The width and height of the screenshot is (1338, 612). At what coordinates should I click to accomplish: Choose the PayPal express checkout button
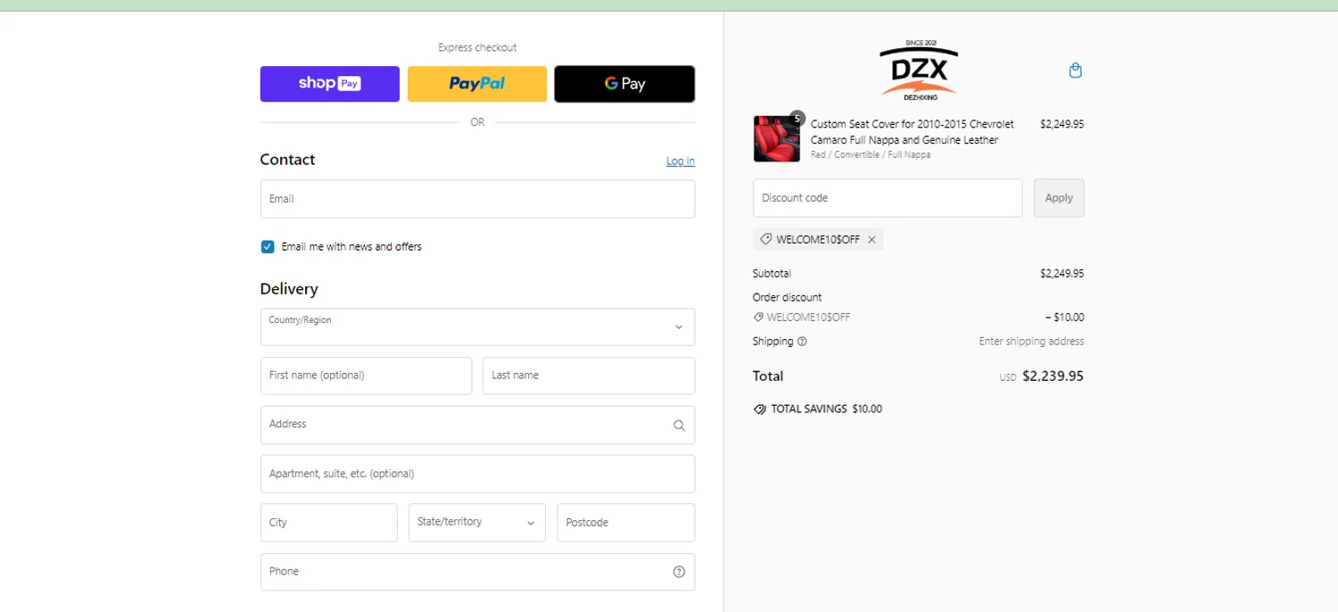pyautogui.click(x=477, y=84)
